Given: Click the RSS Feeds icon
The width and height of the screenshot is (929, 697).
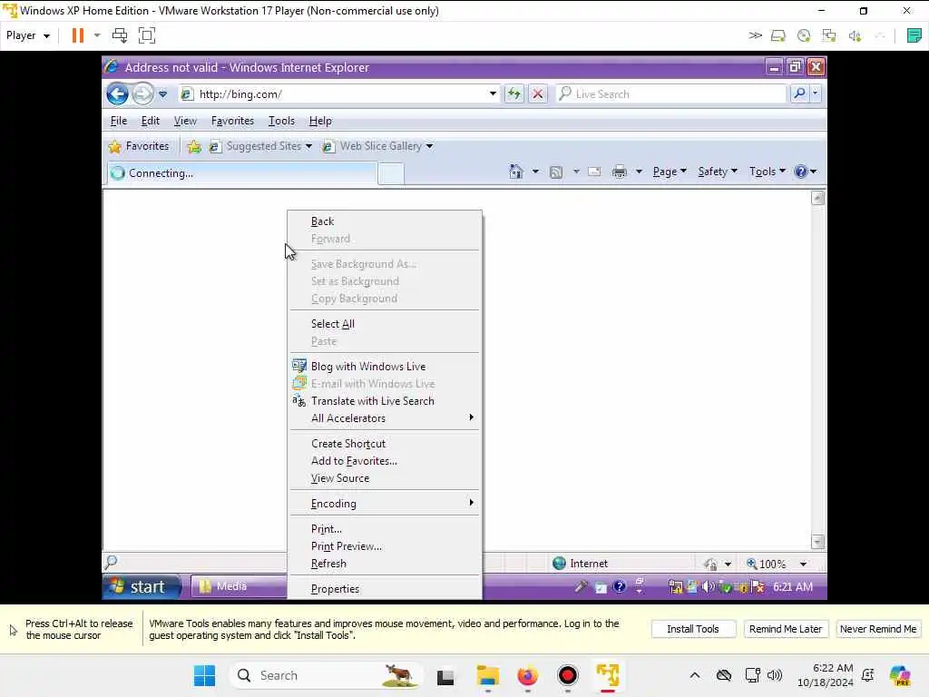Looking at the screenshot, I should (556, 172).
